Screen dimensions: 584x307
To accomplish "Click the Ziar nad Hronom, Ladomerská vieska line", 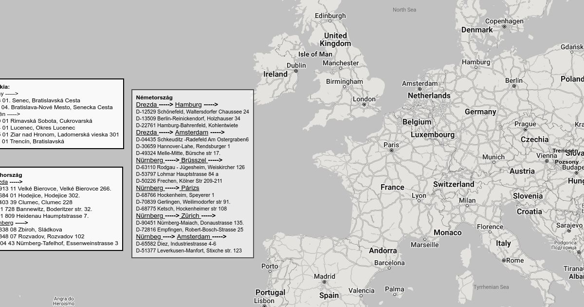I will (59, 134).
